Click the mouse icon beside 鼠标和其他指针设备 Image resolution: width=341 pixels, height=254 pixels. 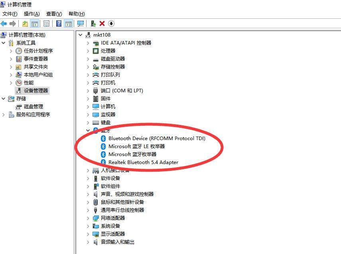tap(96, 202)
